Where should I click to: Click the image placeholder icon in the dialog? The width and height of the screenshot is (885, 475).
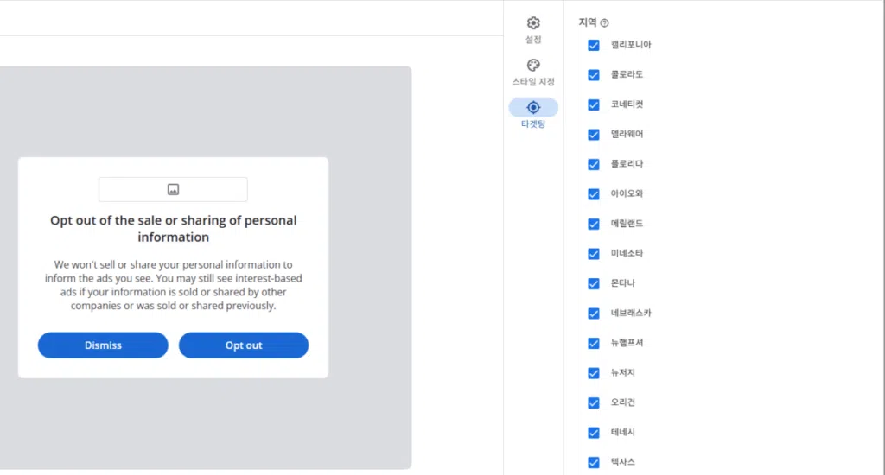[x=173, y=189]
